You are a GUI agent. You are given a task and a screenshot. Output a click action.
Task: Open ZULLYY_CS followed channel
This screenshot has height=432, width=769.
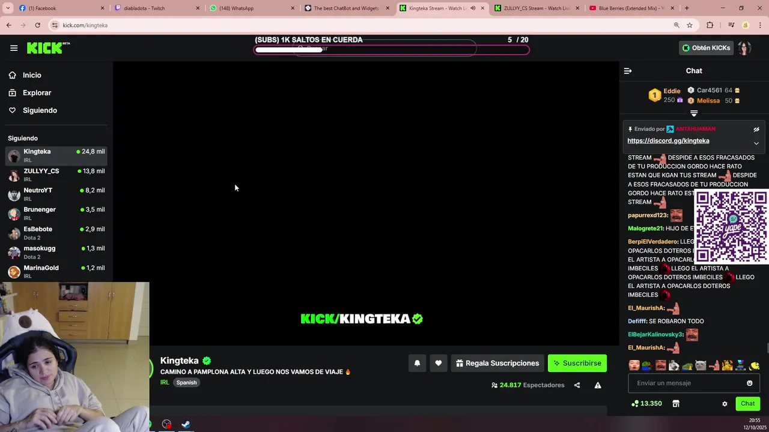56,175
